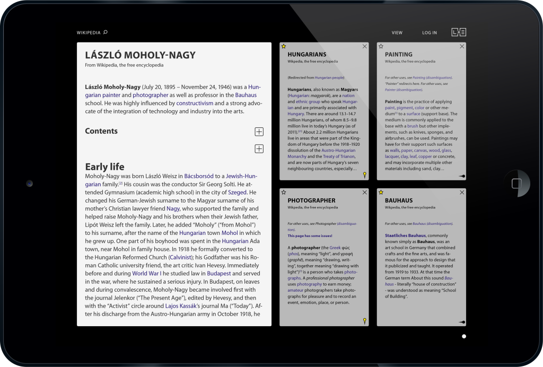Open the VIEW menu
Viewport: 543px width, 367px height.
tap(397, 32)
